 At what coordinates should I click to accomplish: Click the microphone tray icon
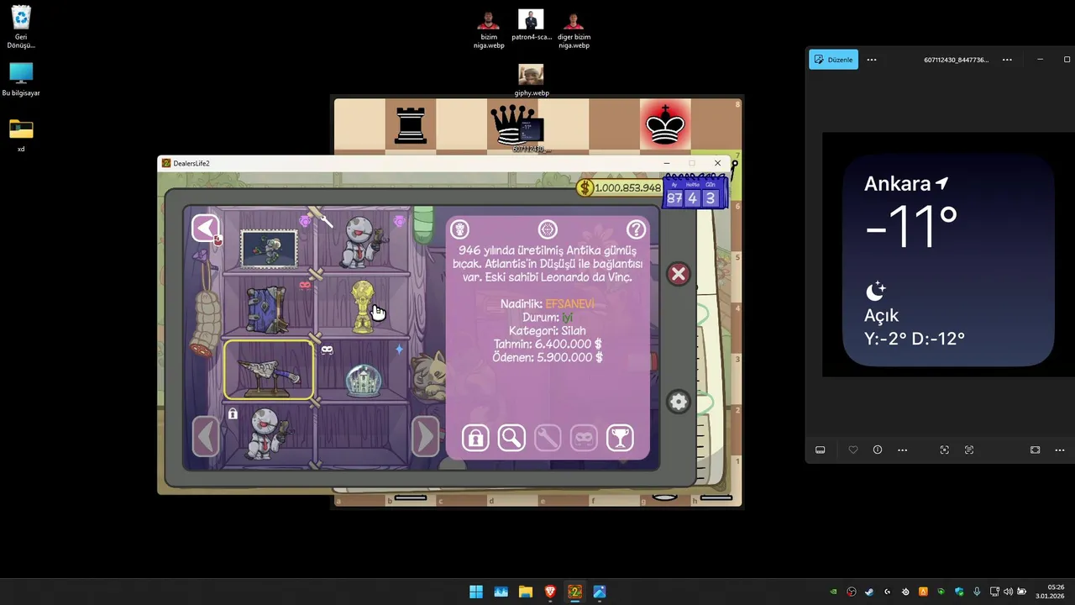point(977,592)
